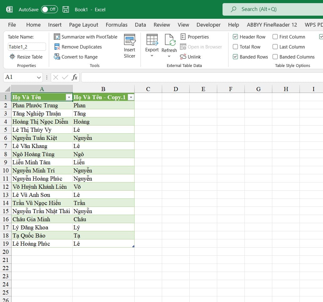Enable the Total Row checkbox
323x302 pixels.
pyautogui.click(x=235, y=47)
